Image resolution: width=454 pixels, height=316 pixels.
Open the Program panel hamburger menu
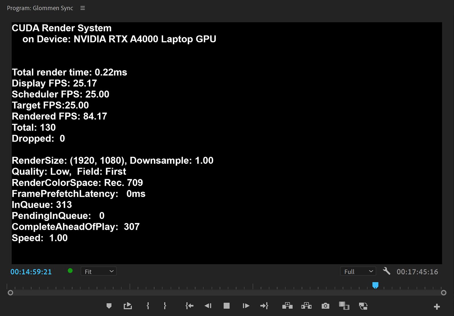tap(83, 8)
